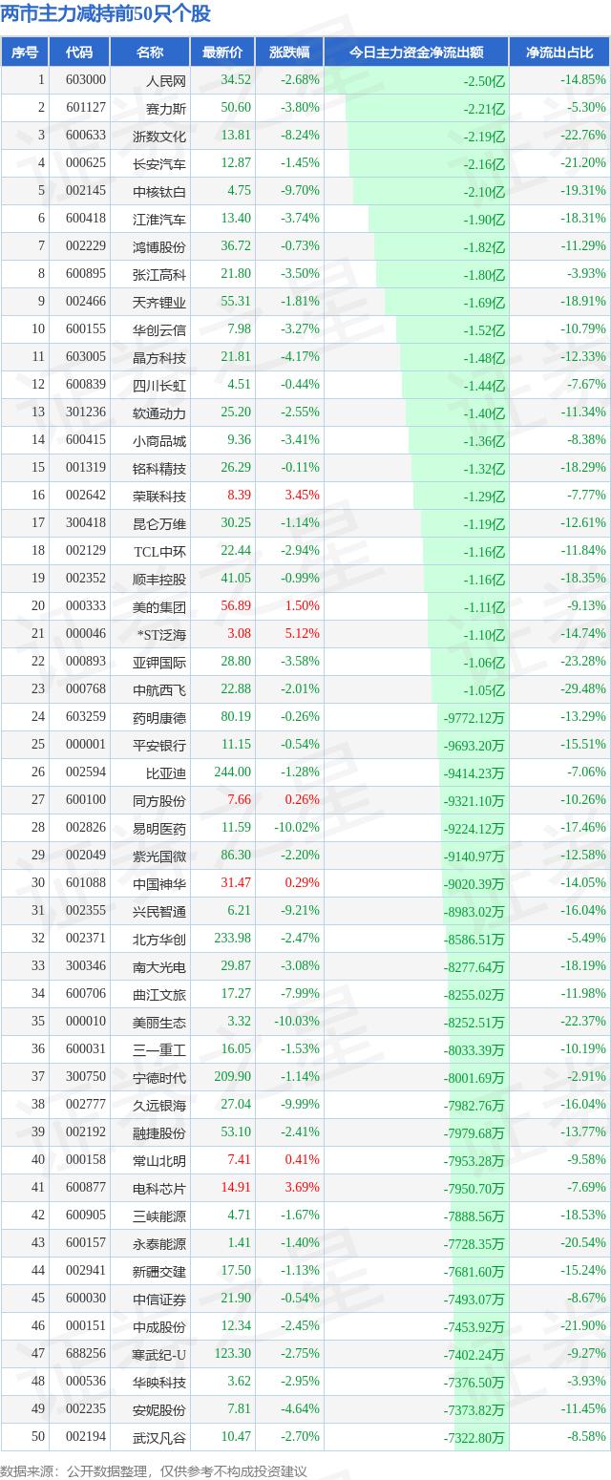Click the red 3.45% change of 荣联科技

pos(303,496)
